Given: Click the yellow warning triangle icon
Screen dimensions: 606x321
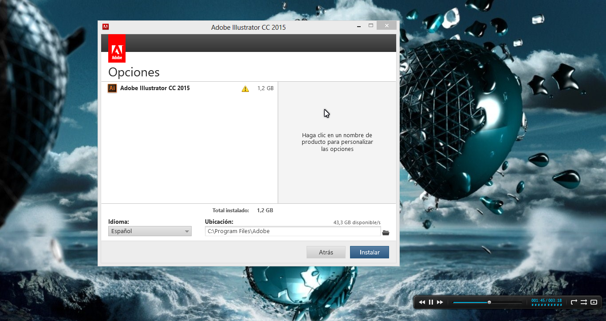Looking at the screenshot, I should click(x=245, y=89).
